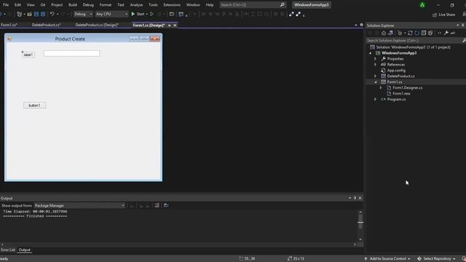Click Start Without Debugging outline play icon
The width and height of the screenshot is (466, 262).
tap(152, 14)
